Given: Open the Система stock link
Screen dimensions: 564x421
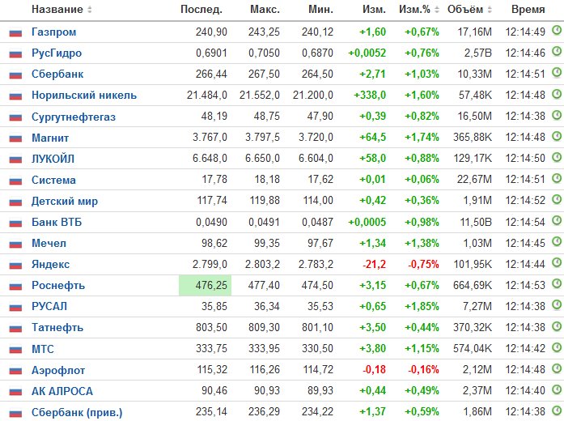Looking at the screenshot, I should click(x=53, y=180).
